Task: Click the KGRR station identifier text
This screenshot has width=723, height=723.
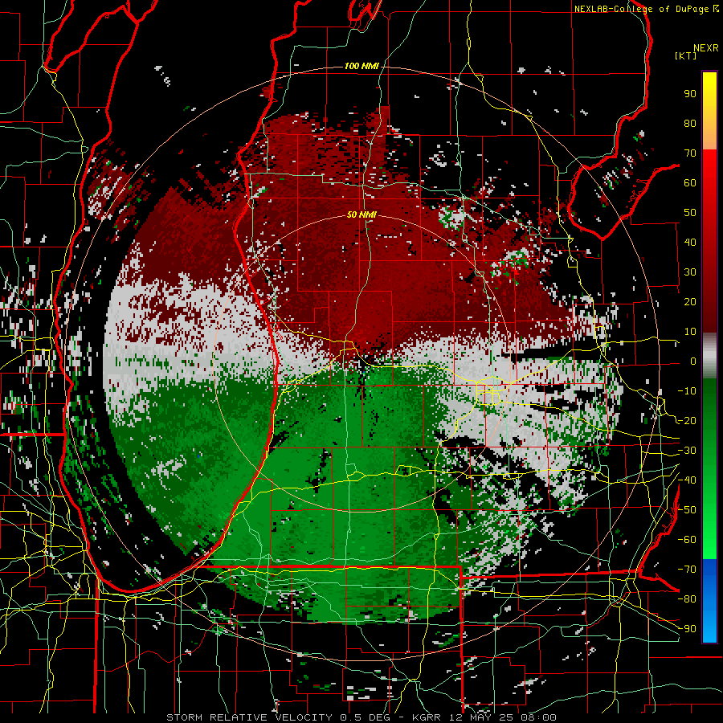Action: pyautogui.click(x=427, y=717)
